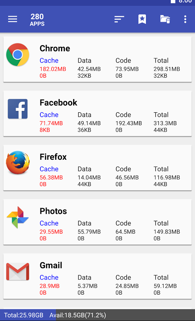Select the Firefox 116.98MB total value
Viewport: 195px width, 321px height.
point(167,178)
